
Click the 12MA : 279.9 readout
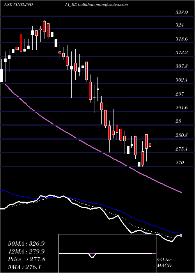pos(26,252)
